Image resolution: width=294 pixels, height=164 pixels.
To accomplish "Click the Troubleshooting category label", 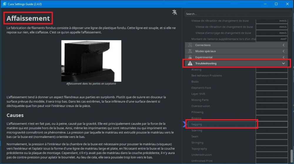I will click(x=206, y=63).
